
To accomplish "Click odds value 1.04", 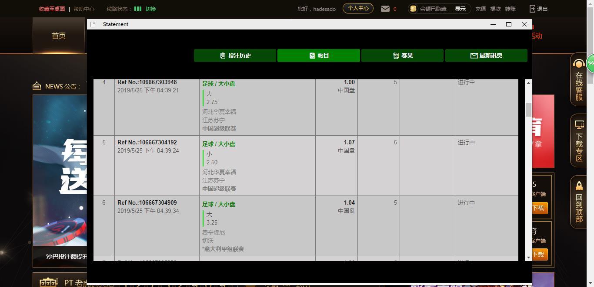I will (349, 202).
